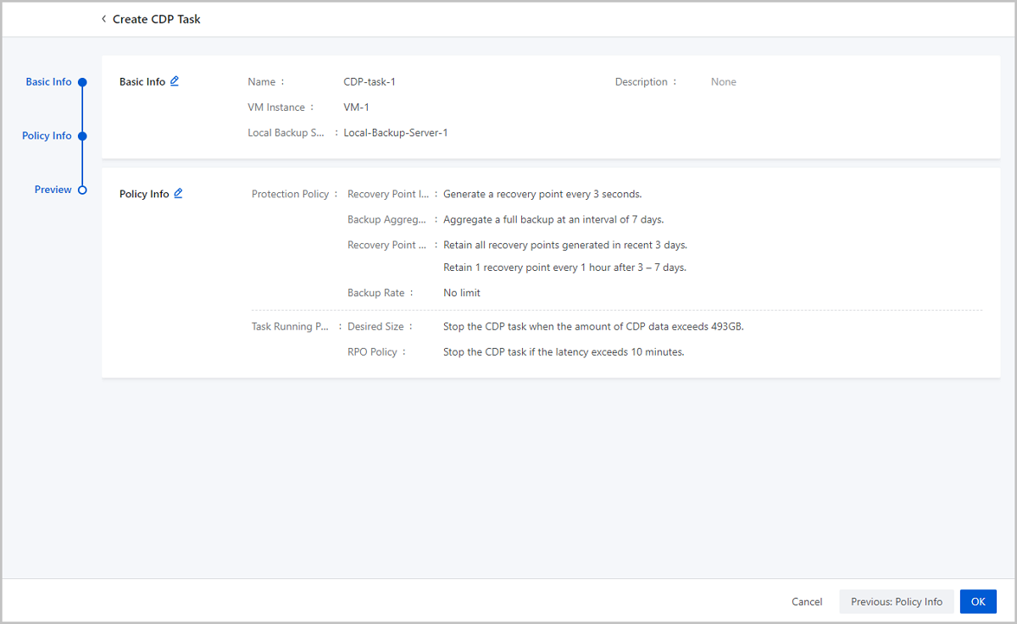Click the task name value CDP-task-1
The height and width of the screenshot is (624, 1017).
click(370, 82)
